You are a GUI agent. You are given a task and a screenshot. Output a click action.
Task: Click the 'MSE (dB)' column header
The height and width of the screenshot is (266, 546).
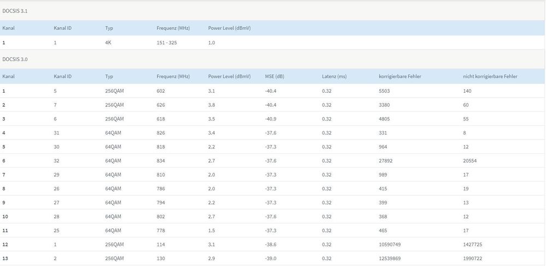coord(274,76)
